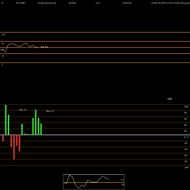Click the MR axis label -40
The width and height of the screenshot is (190, 190).
click(185, 149)
